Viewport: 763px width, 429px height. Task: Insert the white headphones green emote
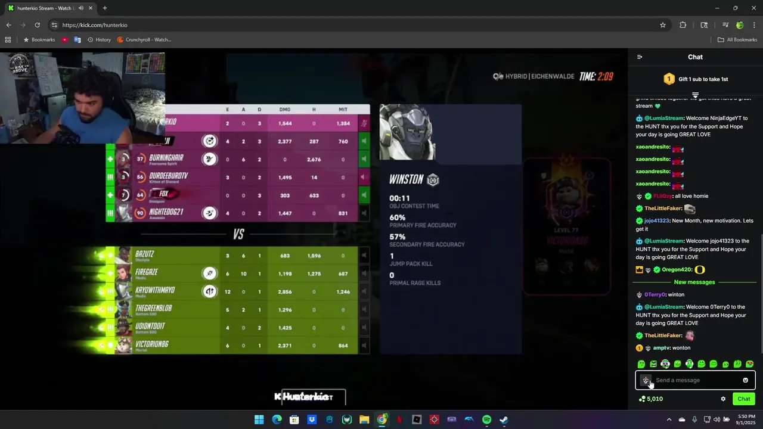click(x=690, y=364)
